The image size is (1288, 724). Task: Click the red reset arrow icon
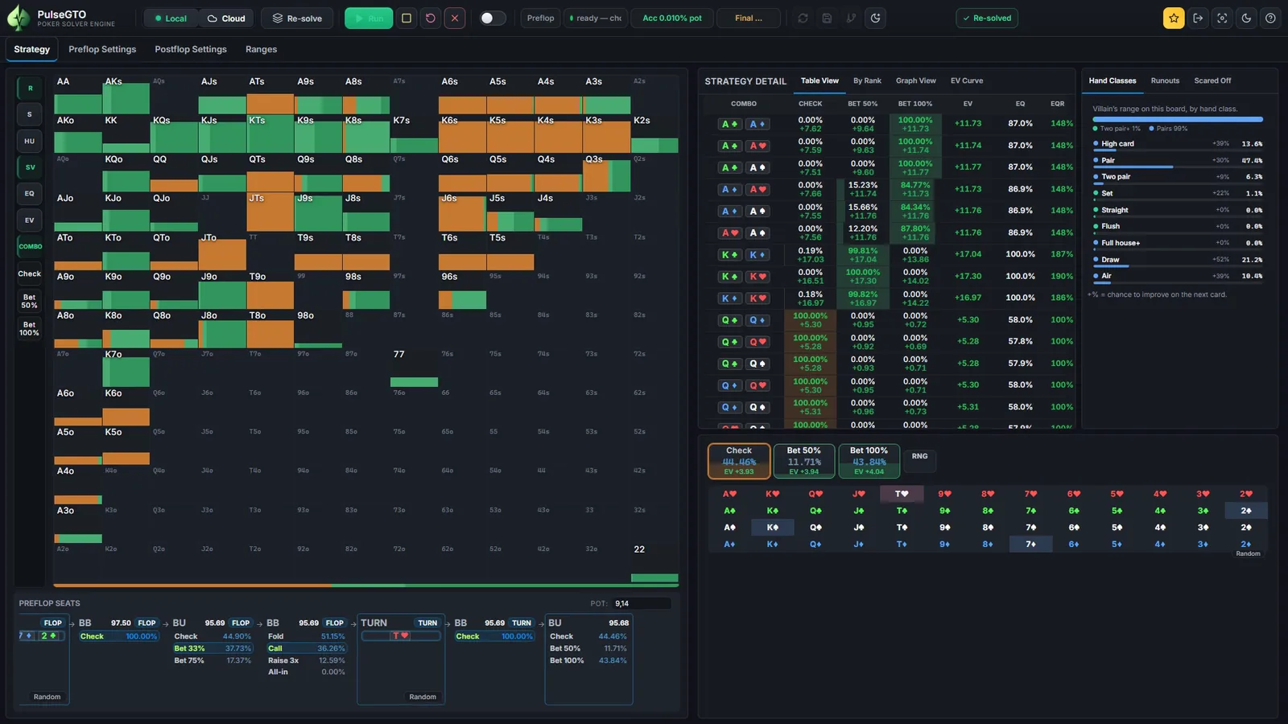[x=431, y=18]
